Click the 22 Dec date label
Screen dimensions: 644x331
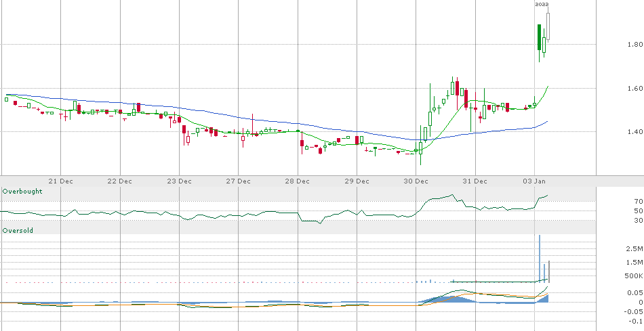(120, 181)
